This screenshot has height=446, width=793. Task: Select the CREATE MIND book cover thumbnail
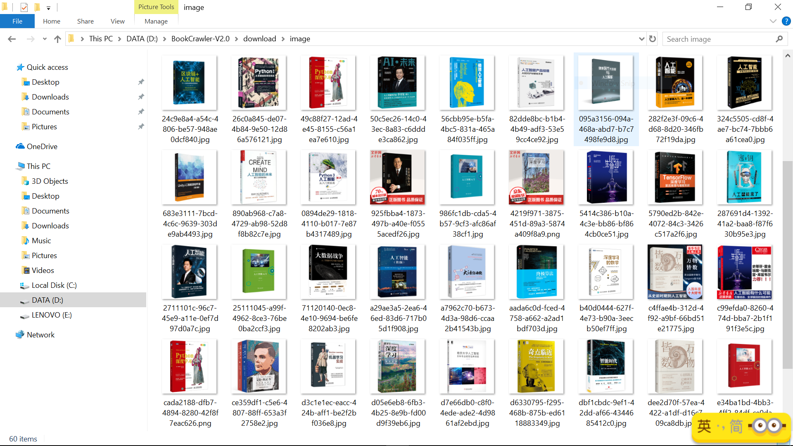pyautogui.click(x=259, y=178)
